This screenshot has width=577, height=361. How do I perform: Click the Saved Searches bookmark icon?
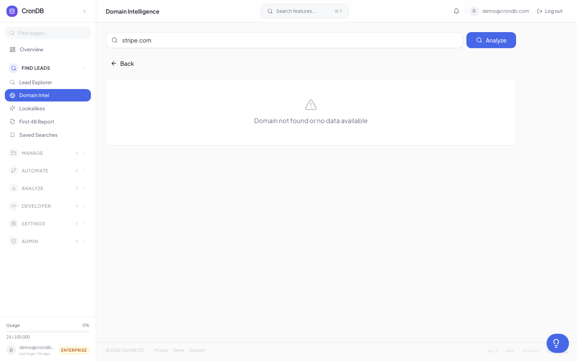click(12, 135)
